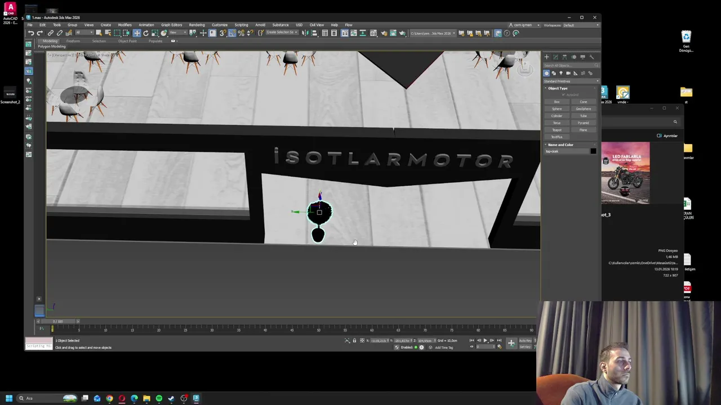Render the scene with teapot icon
This screenshot has height=405, width=721.
[x=403, y=33]
